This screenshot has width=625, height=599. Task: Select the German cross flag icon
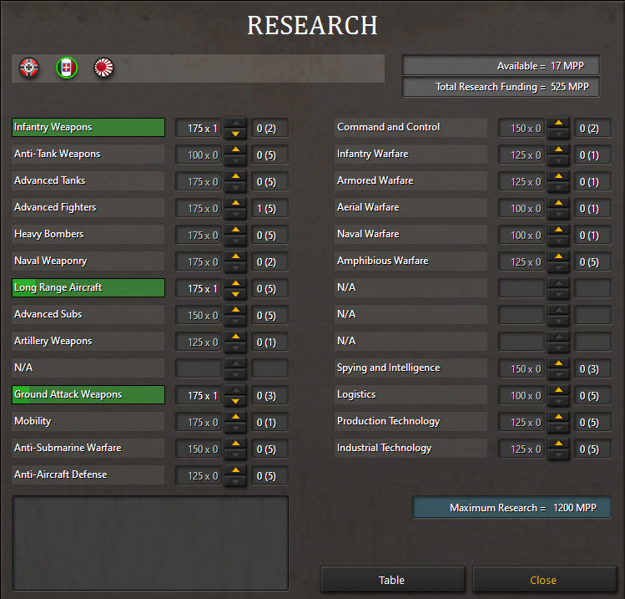pos(29,68)
